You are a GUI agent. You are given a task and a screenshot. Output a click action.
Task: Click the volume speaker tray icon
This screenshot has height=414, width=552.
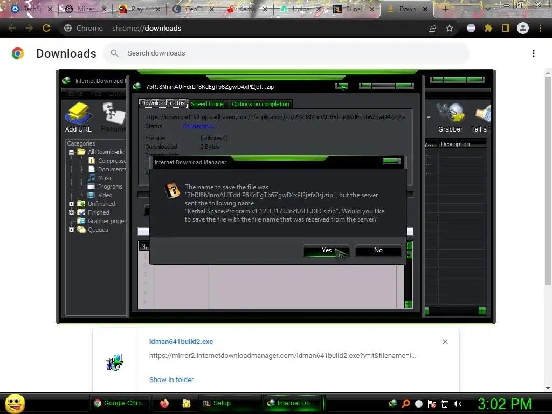point(458,404)
